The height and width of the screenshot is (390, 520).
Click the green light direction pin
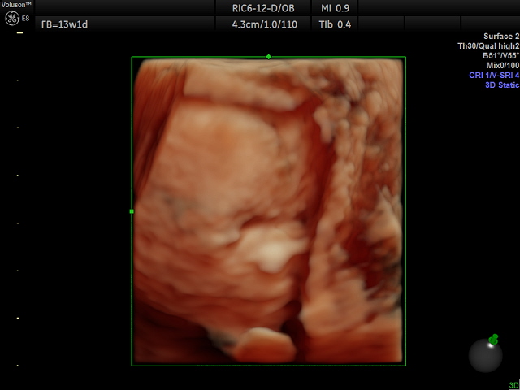[493, 339]
